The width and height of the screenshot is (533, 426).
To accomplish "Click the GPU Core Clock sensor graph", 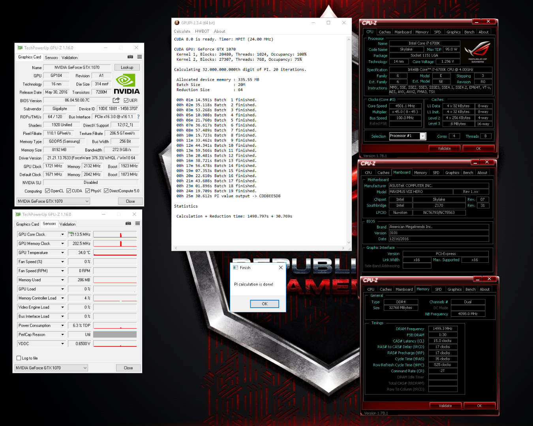I will pyautogui.click(x=115, y=234).
